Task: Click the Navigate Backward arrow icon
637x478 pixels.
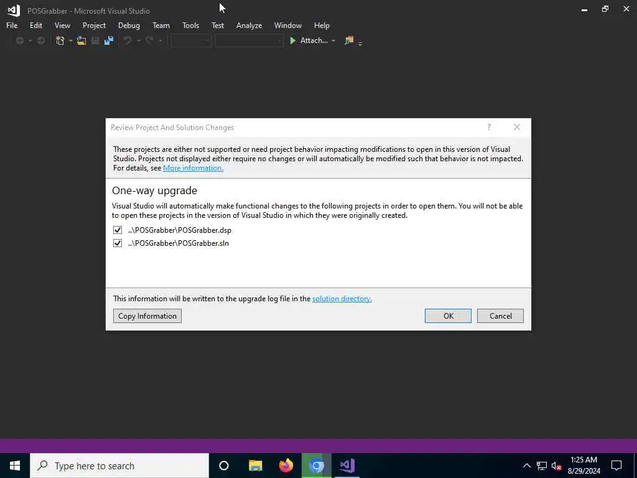Action: tap(19, 40)
